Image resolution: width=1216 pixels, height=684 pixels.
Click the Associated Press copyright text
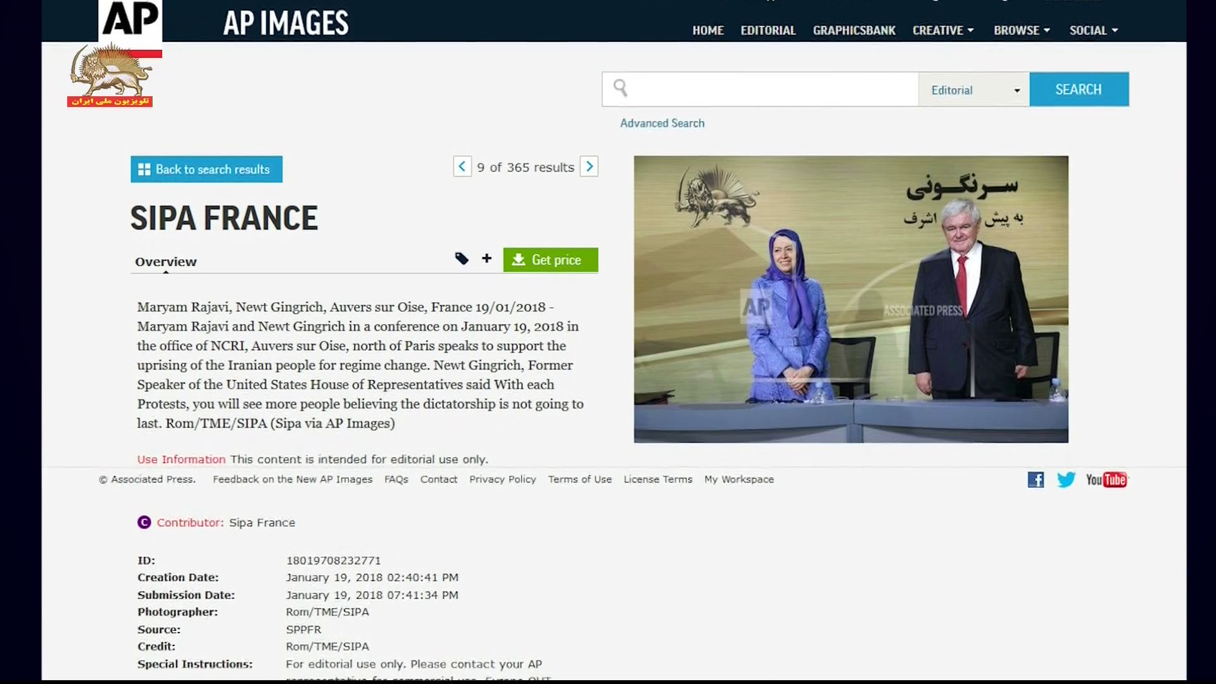tap(147, 479)
